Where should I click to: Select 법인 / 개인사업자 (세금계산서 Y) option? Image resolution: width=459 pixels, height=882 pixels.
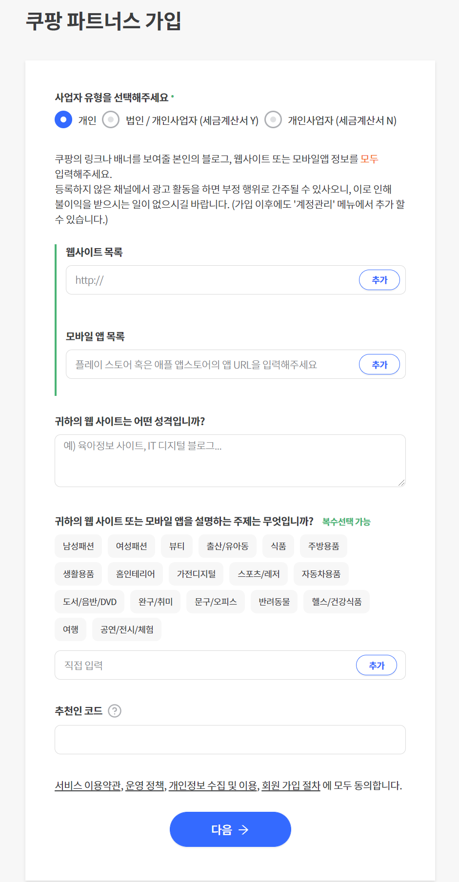pos(111,119)
